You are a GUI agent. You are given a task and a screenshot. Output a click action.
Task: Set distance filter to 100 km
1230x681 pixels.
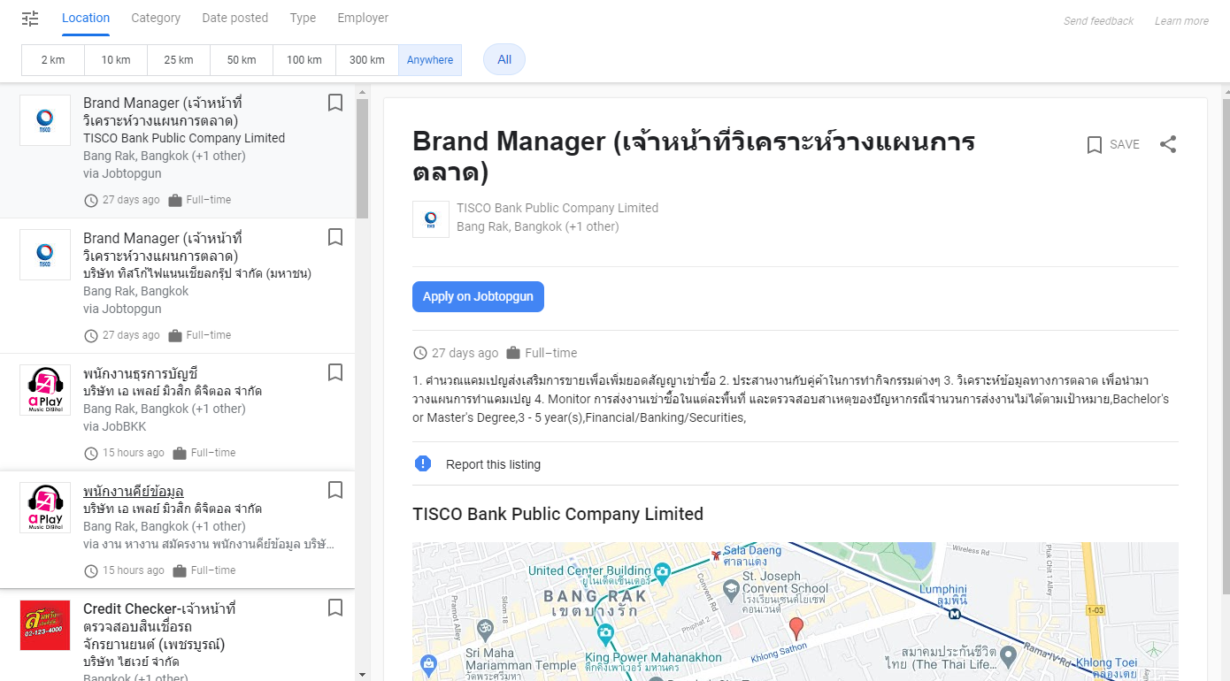pos(304,60)
